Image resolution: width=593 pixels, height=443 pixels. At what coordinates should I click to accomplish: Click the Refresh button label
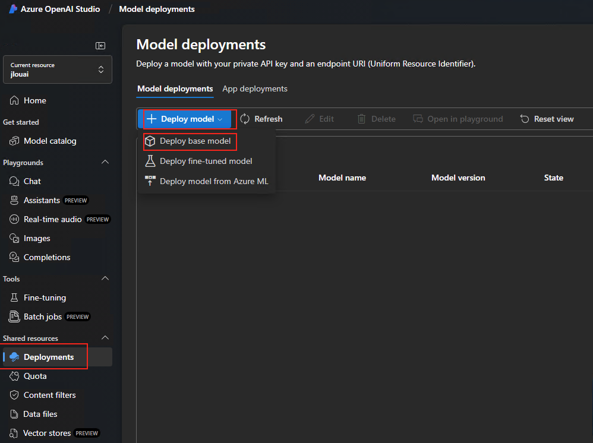click(x=269, y=119)
